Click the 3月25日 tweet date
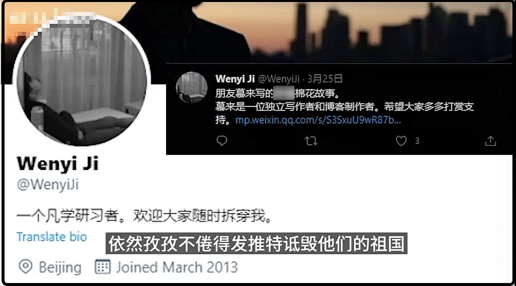516x286 pixels. click(x=325, y=79)
